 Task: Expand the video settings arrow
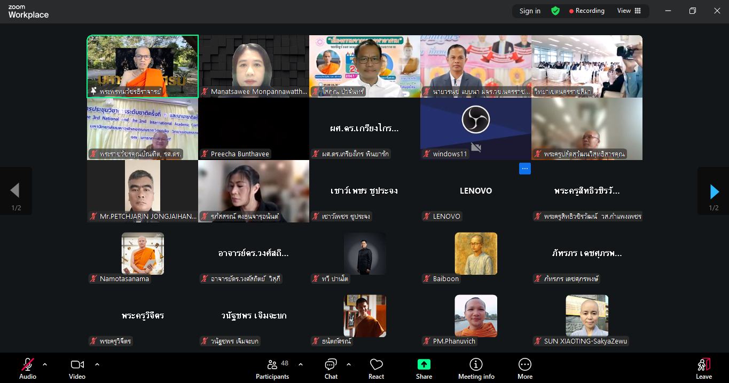[x=97, y=364]
